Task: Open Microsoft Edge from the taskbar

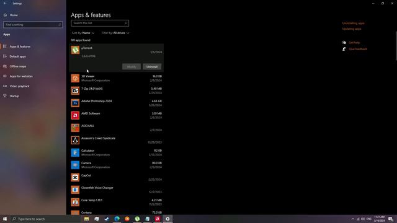Action: click(x=117, y=219)
